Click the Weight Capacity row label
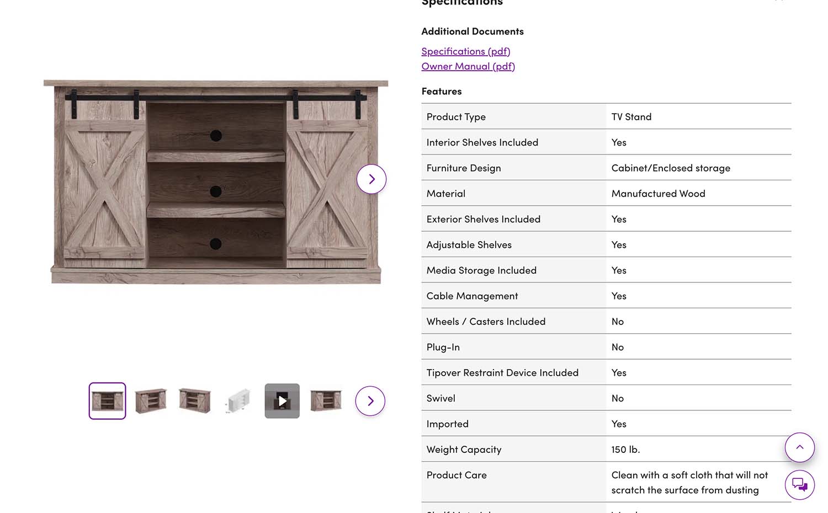The height and width of the screenshot is (513, 828). pyautogui.click(x=464, y=450)
